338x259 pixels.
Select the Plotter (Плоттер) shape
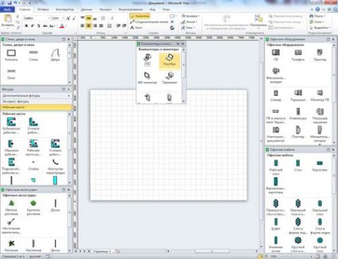click(x=298, y=132)
